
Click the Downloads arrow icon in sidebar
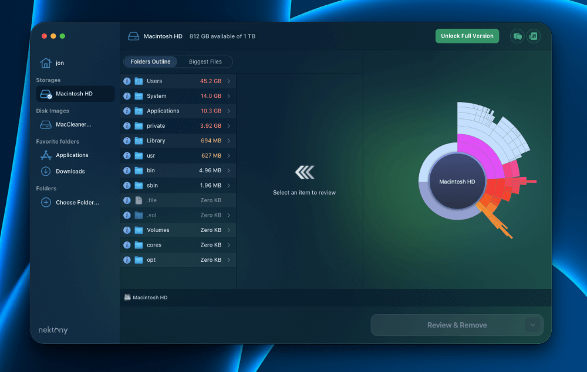point(46,172)
